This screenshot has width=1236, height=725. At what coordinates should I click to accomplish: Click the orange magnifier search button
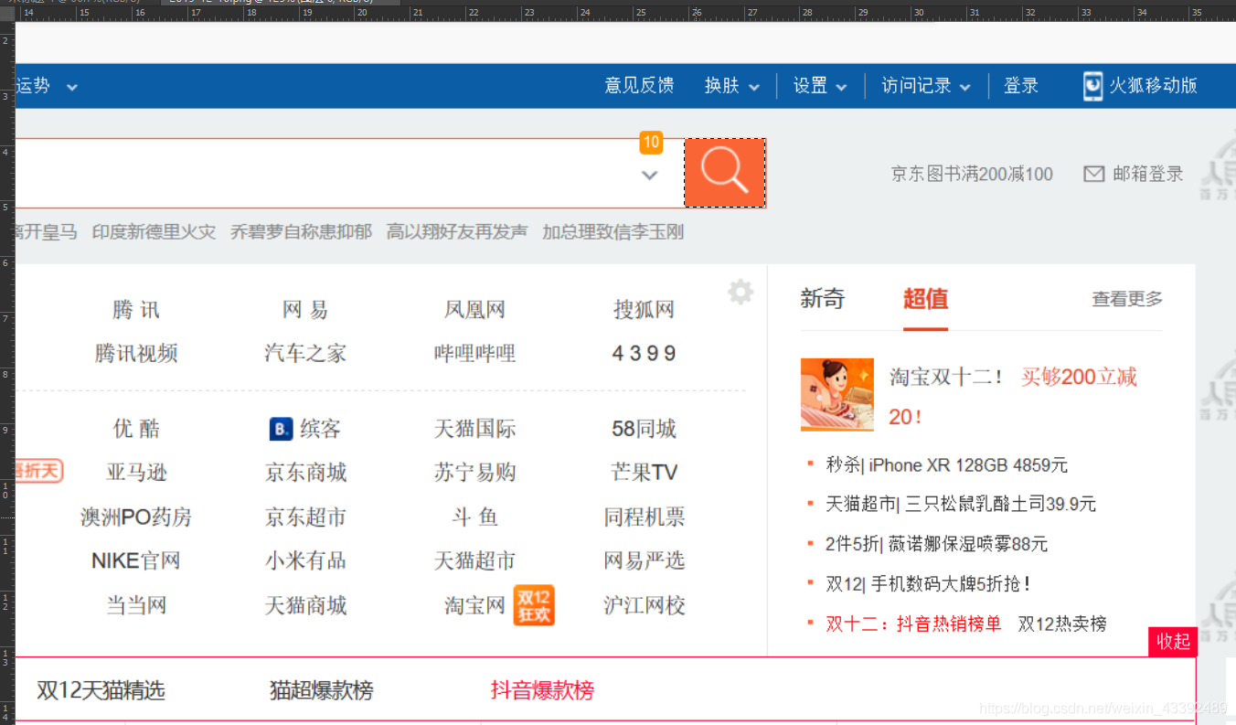pyautogui.click(x=725, y=173)
